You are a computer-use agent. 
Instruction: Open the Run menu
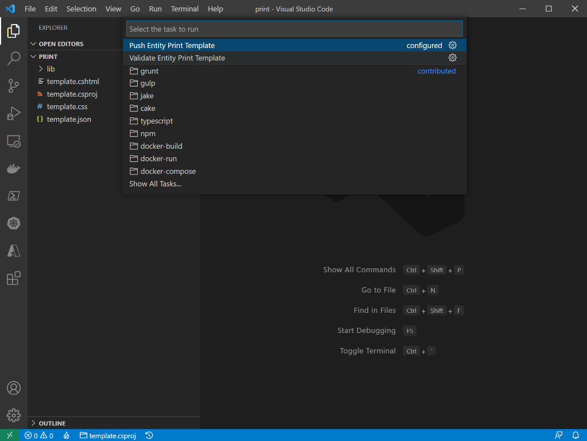click(156, 9)
